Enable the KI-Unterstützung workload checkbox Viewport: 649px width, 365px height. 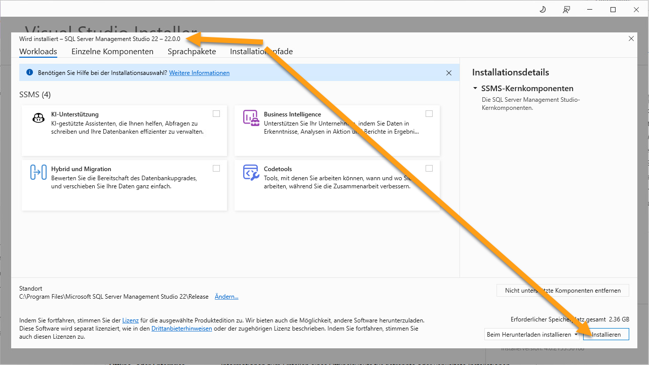click(x=216, y=114)
